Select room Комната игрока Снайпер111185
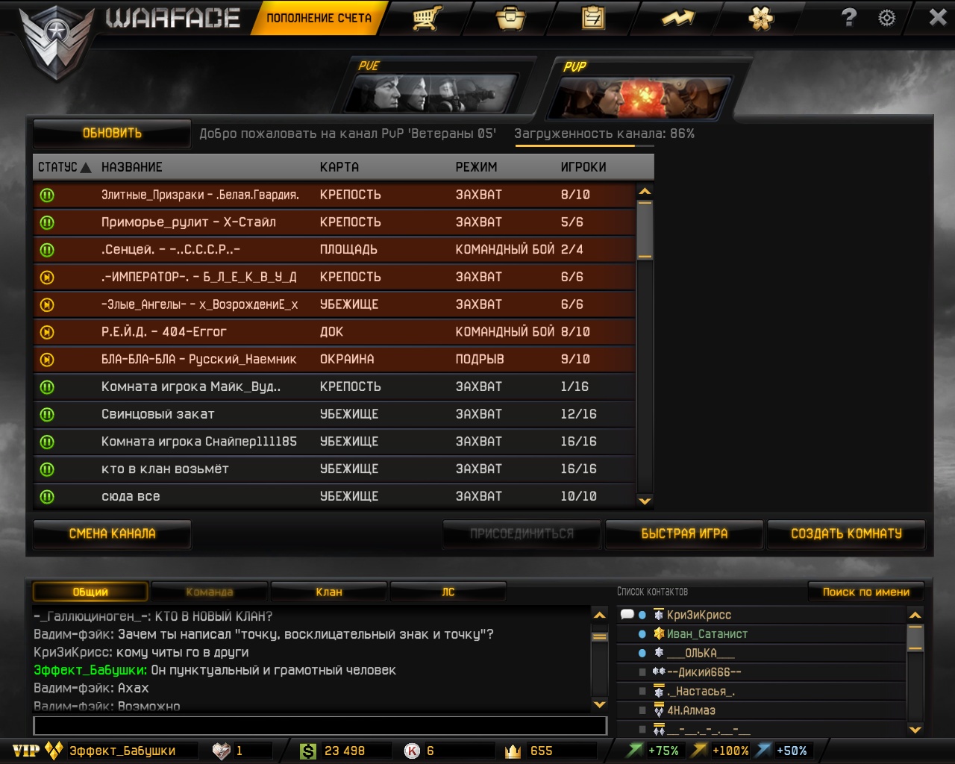Image resolution: width=955 pixels, height=764 pixels. coord(334,442)
